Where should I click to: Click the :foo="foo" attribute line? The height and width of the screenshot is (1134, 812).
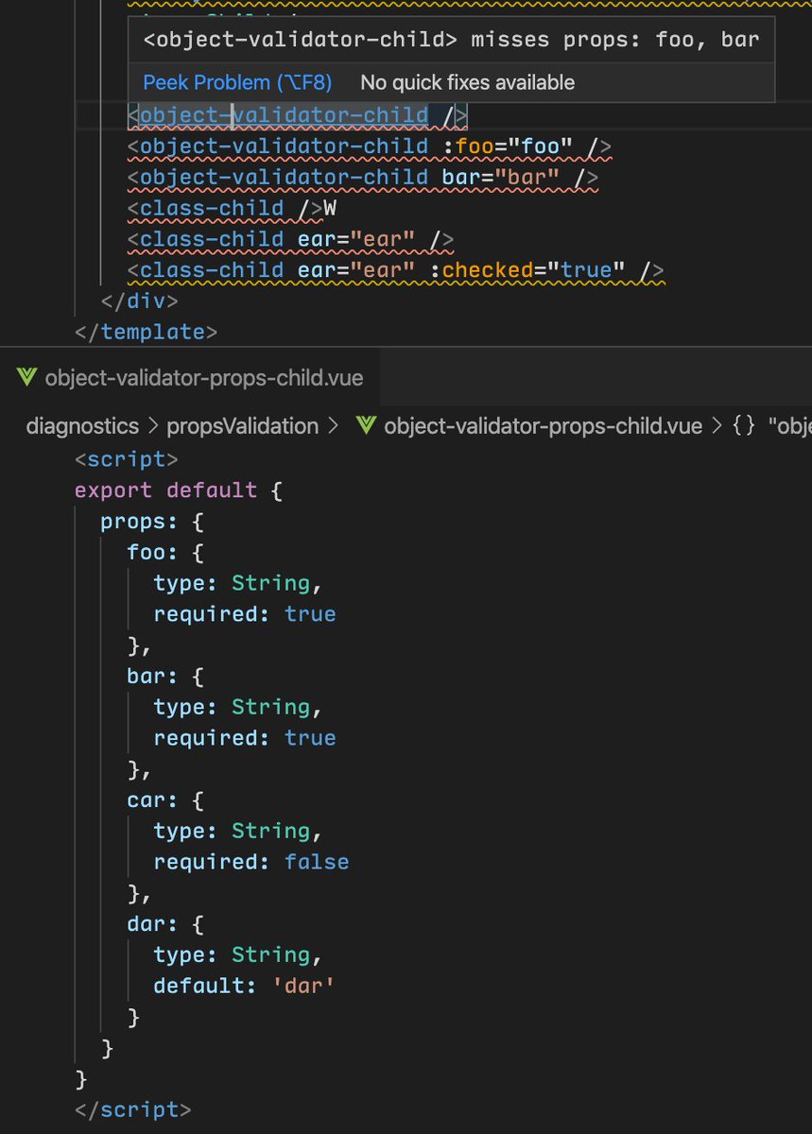pos(369,147)
